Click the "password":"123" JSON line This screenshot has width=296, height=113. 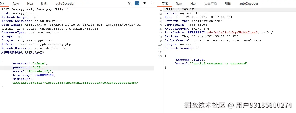click(28, 67)
